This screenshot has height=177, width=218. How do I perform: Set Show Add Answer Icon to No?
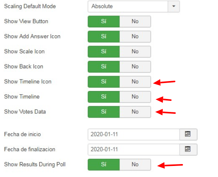click(135, 37)
